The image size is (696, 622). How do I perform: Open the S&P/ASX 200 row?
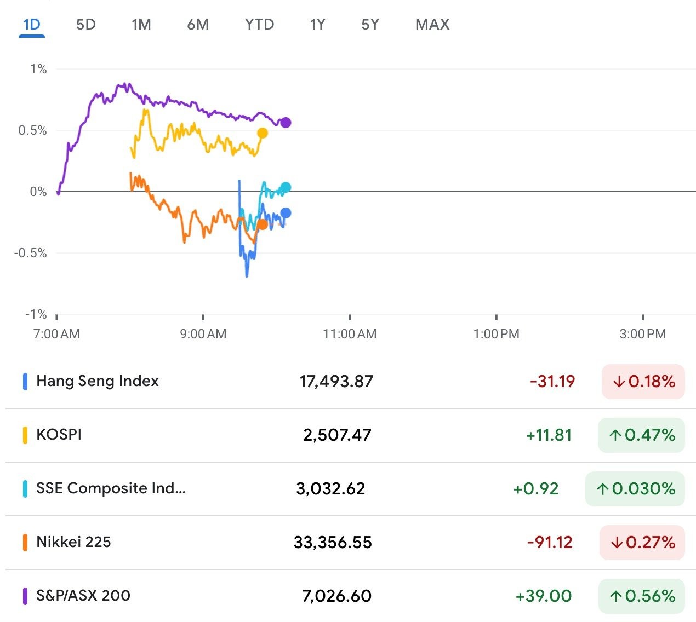[351, 596]
